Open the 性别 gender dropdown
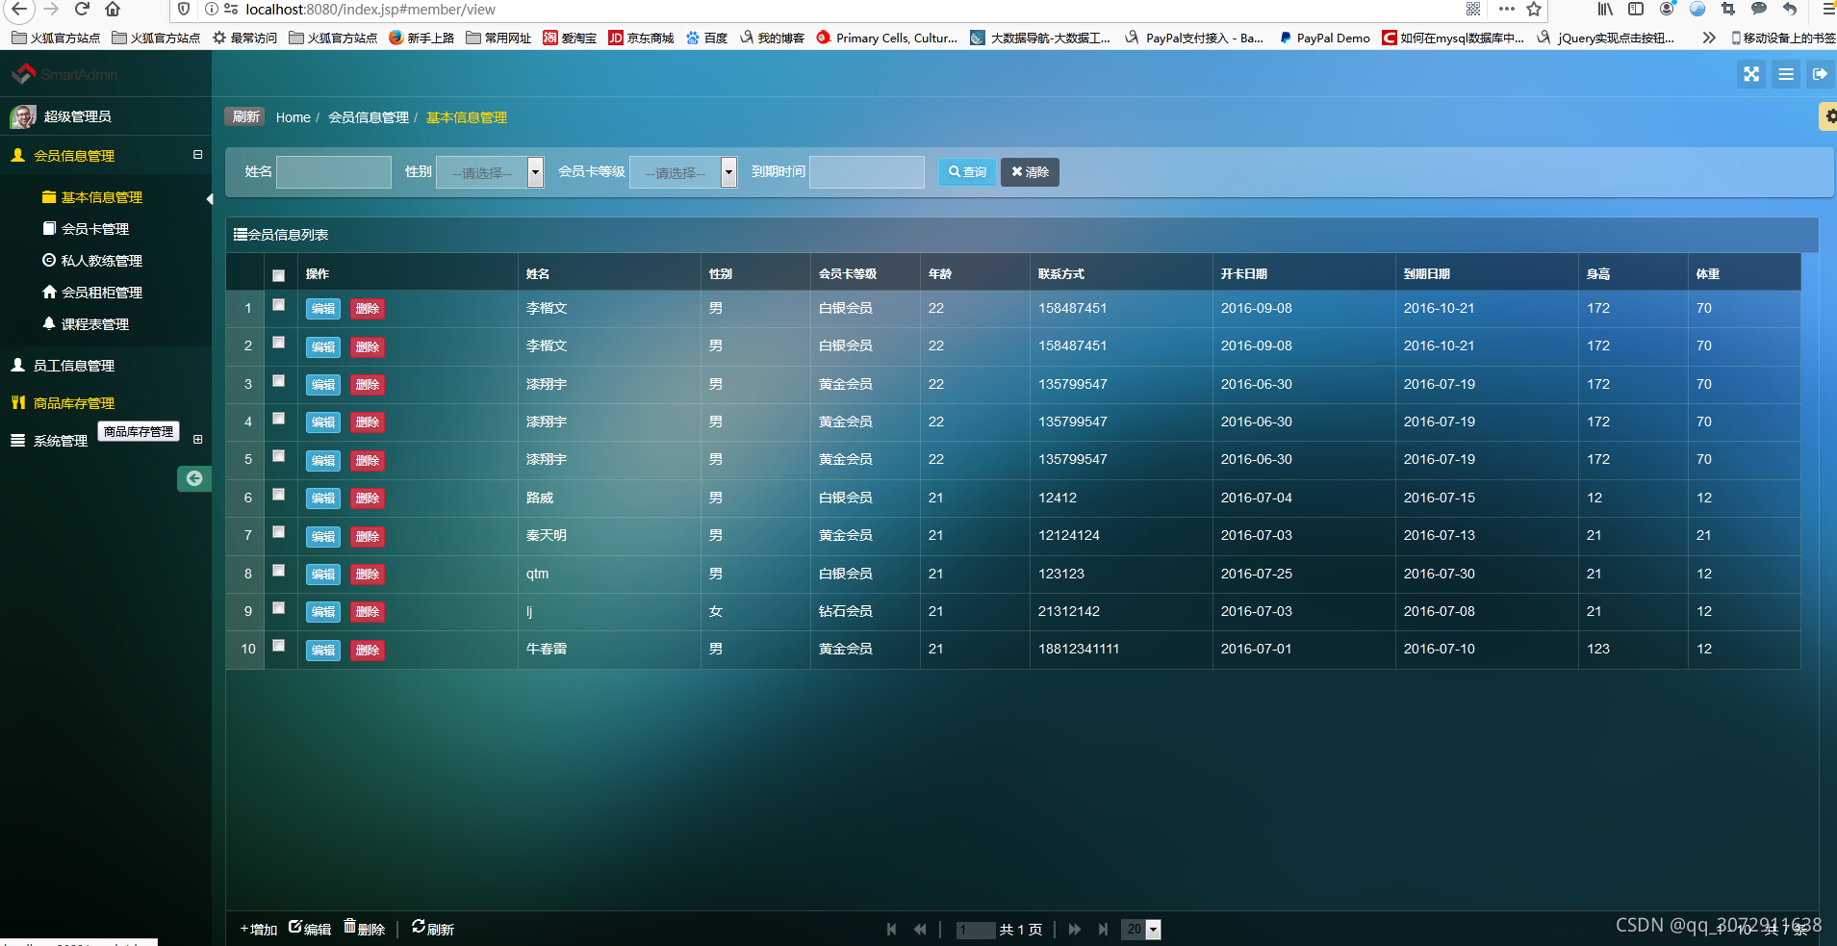The width and height of the screenshot is (1837, 946). tap(490, 172)
